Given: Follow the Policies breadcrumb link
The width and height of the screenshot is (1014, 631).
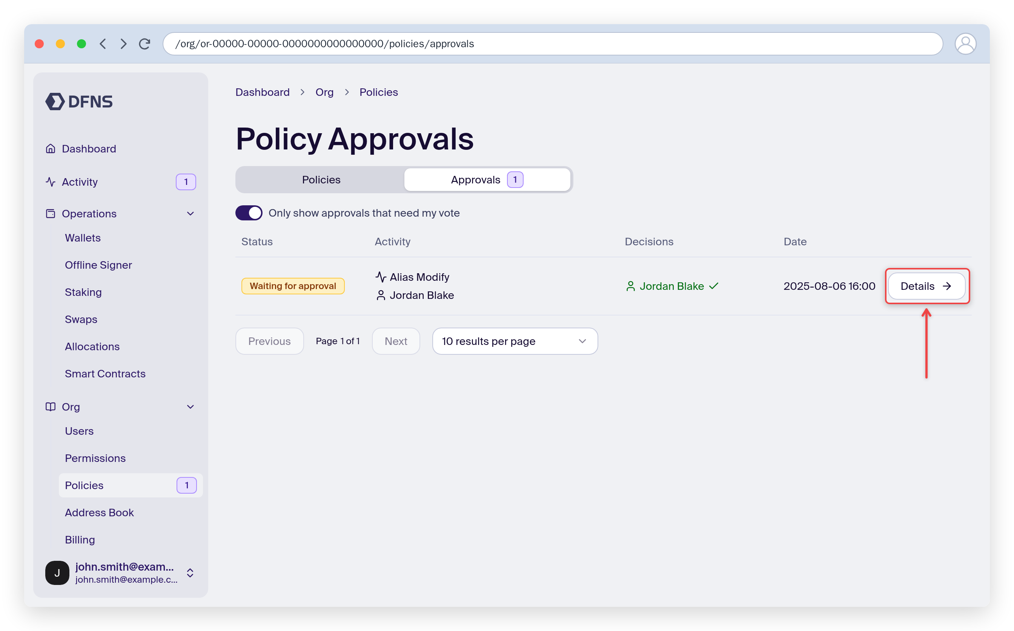Looking at the screenshot, I should coord(378,92).
